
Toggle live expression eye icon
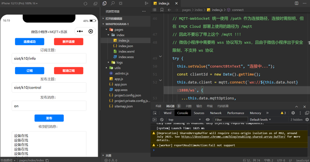click(x=208, y=120)
